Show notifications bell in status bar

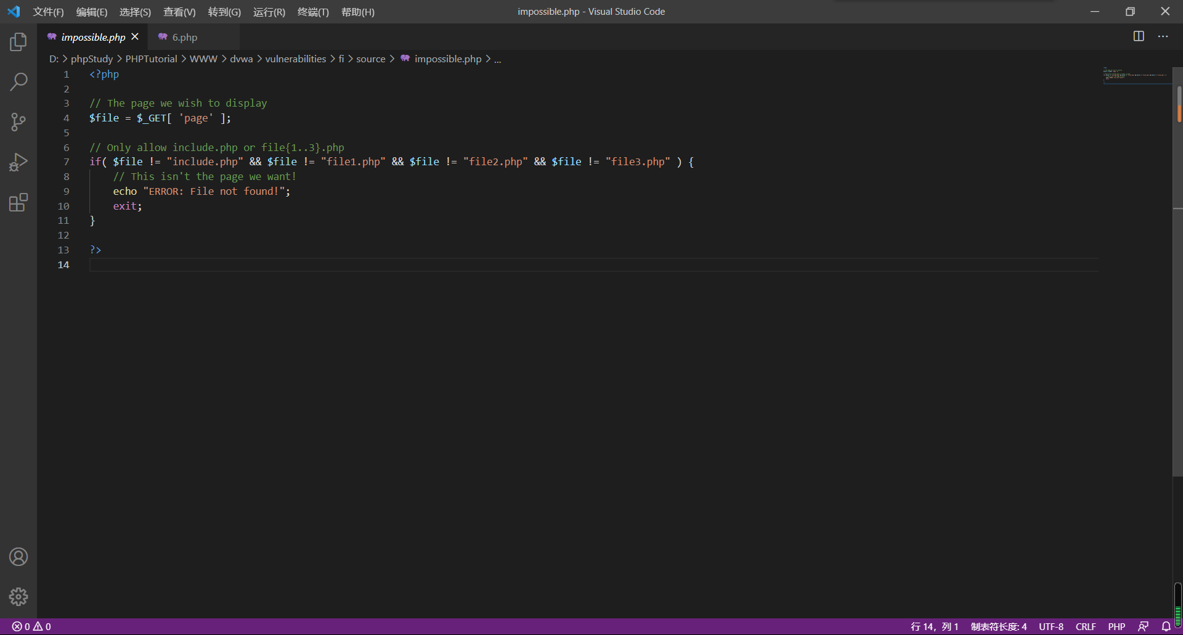pyautogui.click(x=1166, y=626)
